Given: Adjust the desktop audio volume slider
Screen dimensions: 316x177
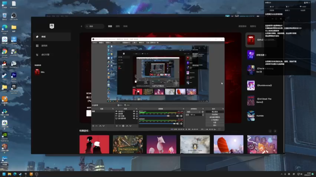Looking at the screenshot, I should coord(157,124).
